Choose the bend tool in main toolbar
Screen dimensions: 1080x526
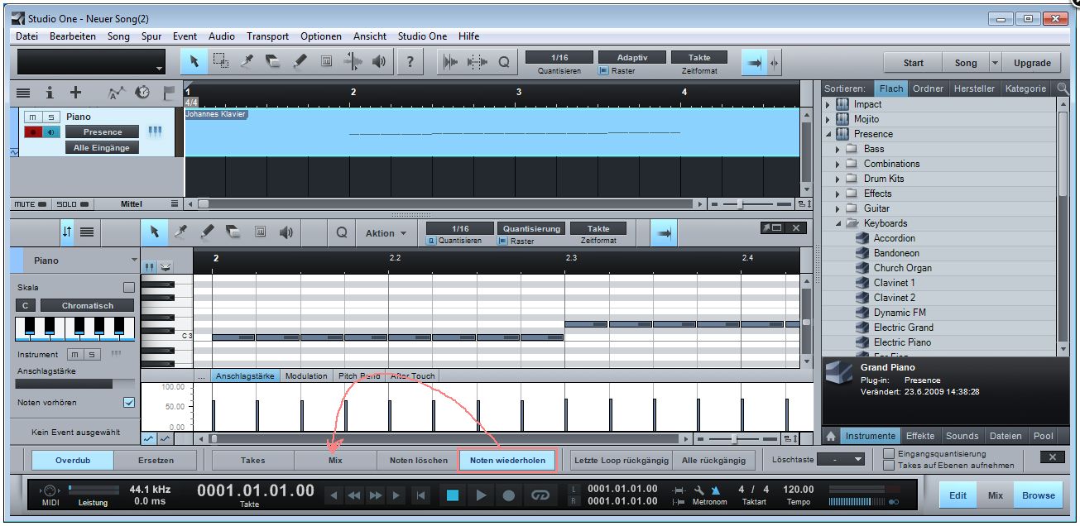tap(353, 62)
